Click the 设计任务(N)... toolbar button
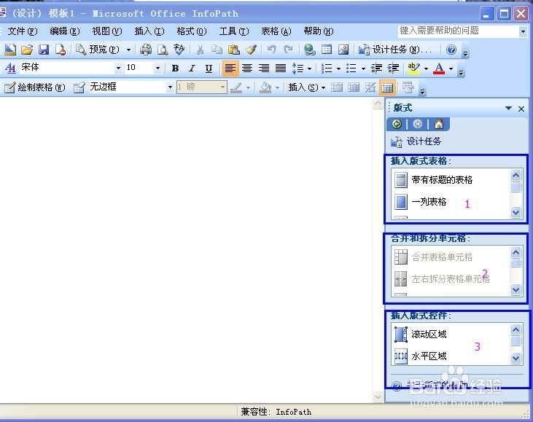Screen dimensions: 533x422 click(395, 50)
